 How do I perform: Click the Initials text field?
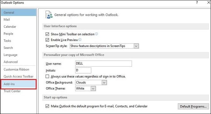tap(83, 70)
